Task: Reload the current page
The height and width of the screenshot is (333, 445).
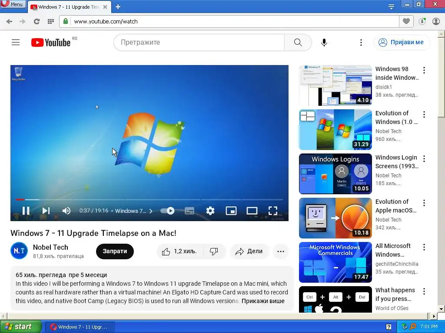Action: 37,22
